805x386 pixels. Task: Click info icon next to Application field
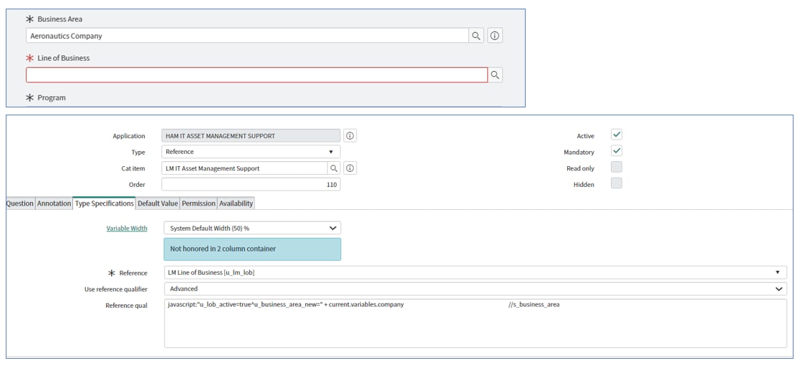coord(350,136)
